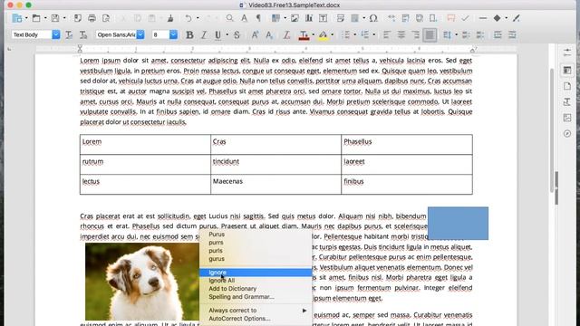Open the sidebar Styles deck
Image resolution: width=580 pixels, height=326 pixels.
(x=567, y=102)
